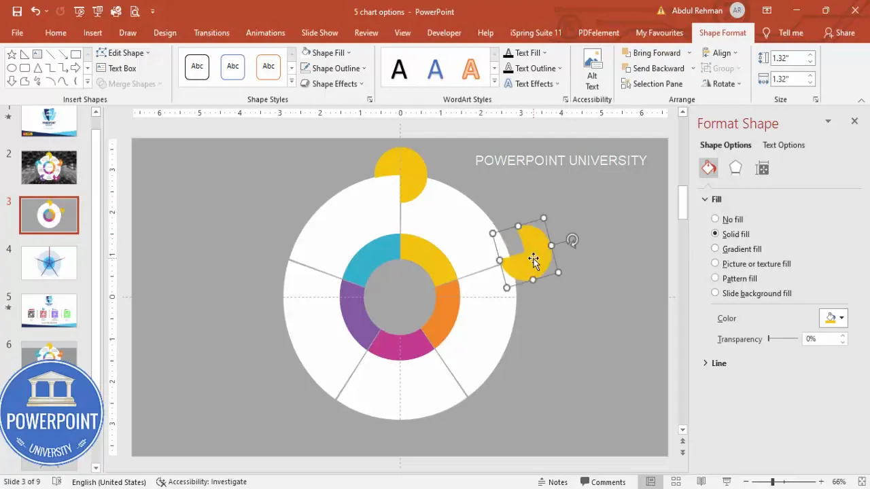Viewport: 870px width, 489px height.
Task: Click the Text Box tool
Action: coord(116,68)
